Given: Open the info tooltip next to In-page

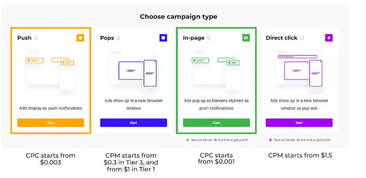Looking at the screenshot, I should pyautogui.click(x=209, y=38).
